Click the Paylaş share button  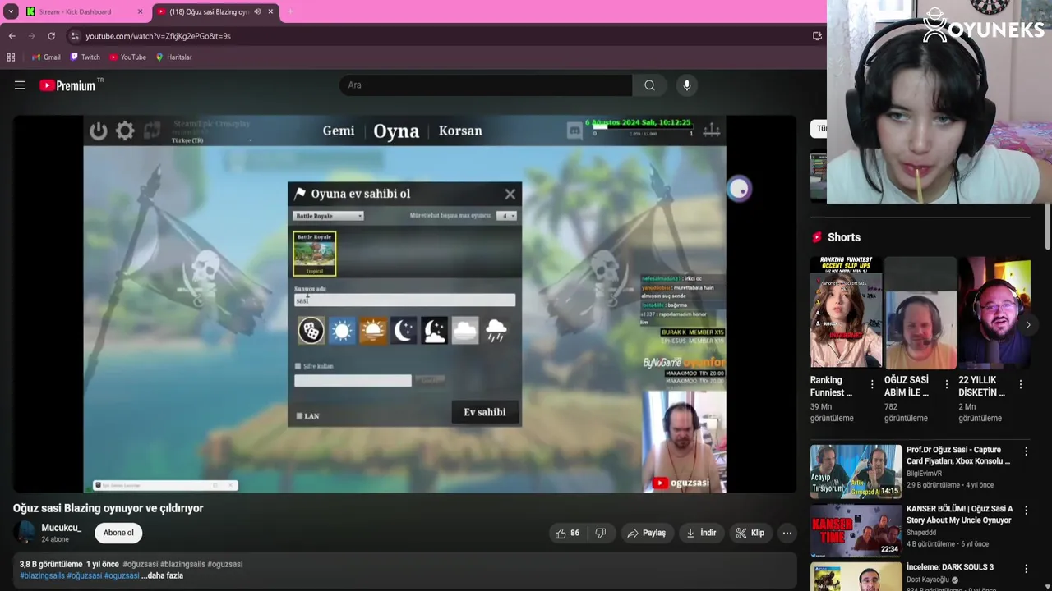pos(646,533)
